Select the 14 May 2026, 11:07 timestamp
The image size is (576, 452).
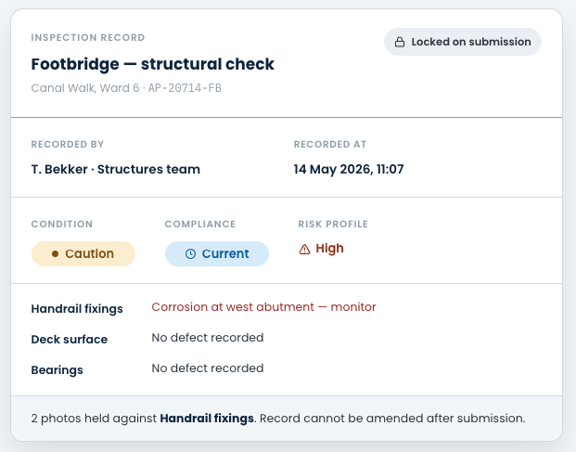(349, 170)
